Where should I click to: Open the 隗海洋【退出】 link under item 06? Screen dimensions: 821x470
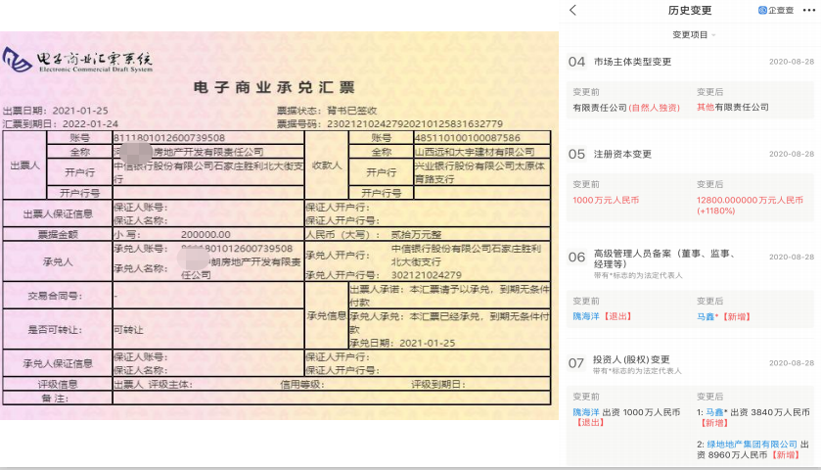tap(602, 316)
